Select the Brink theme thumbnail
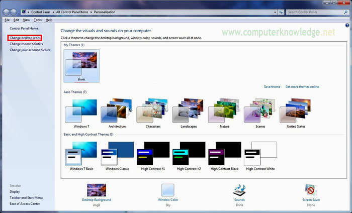The width and height of the screenshot is (352, 213). coord(81,66)
